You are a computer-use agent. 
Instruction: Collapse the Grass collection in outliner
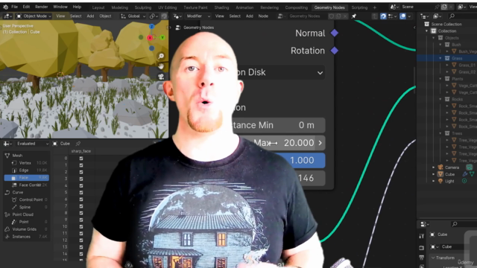(x=440, y=58)
